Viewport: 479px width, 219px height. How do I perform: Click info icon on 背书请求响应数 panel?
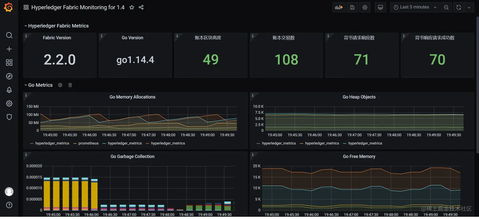328,36
